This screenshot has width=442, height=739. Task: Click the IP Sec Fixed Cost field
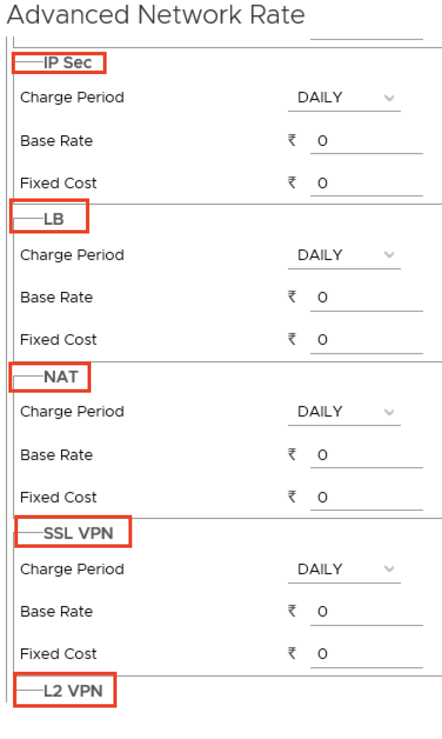366,184
